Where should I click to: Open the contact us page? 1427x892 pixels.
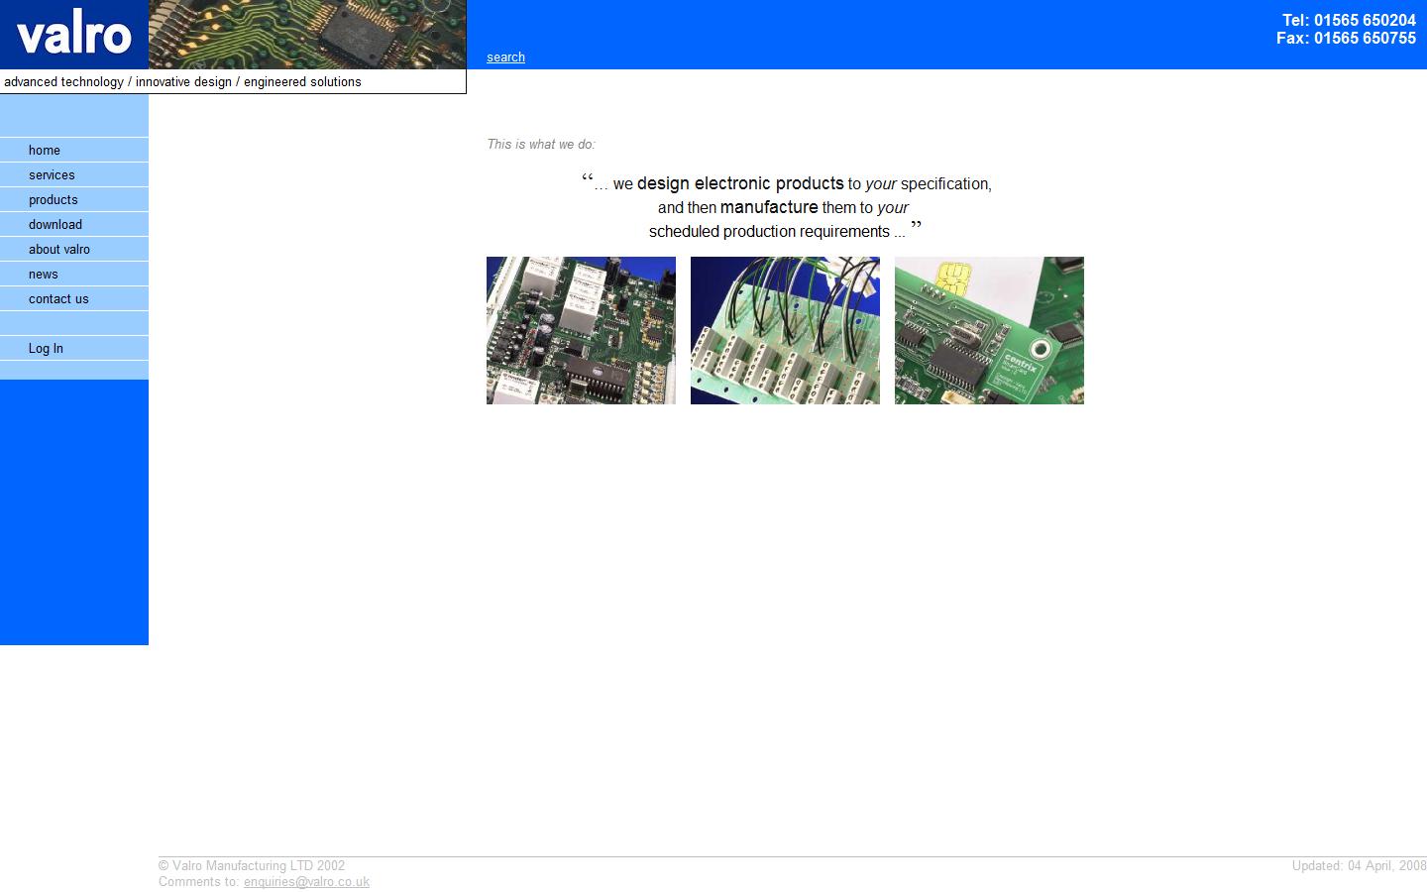coord(58,298)
